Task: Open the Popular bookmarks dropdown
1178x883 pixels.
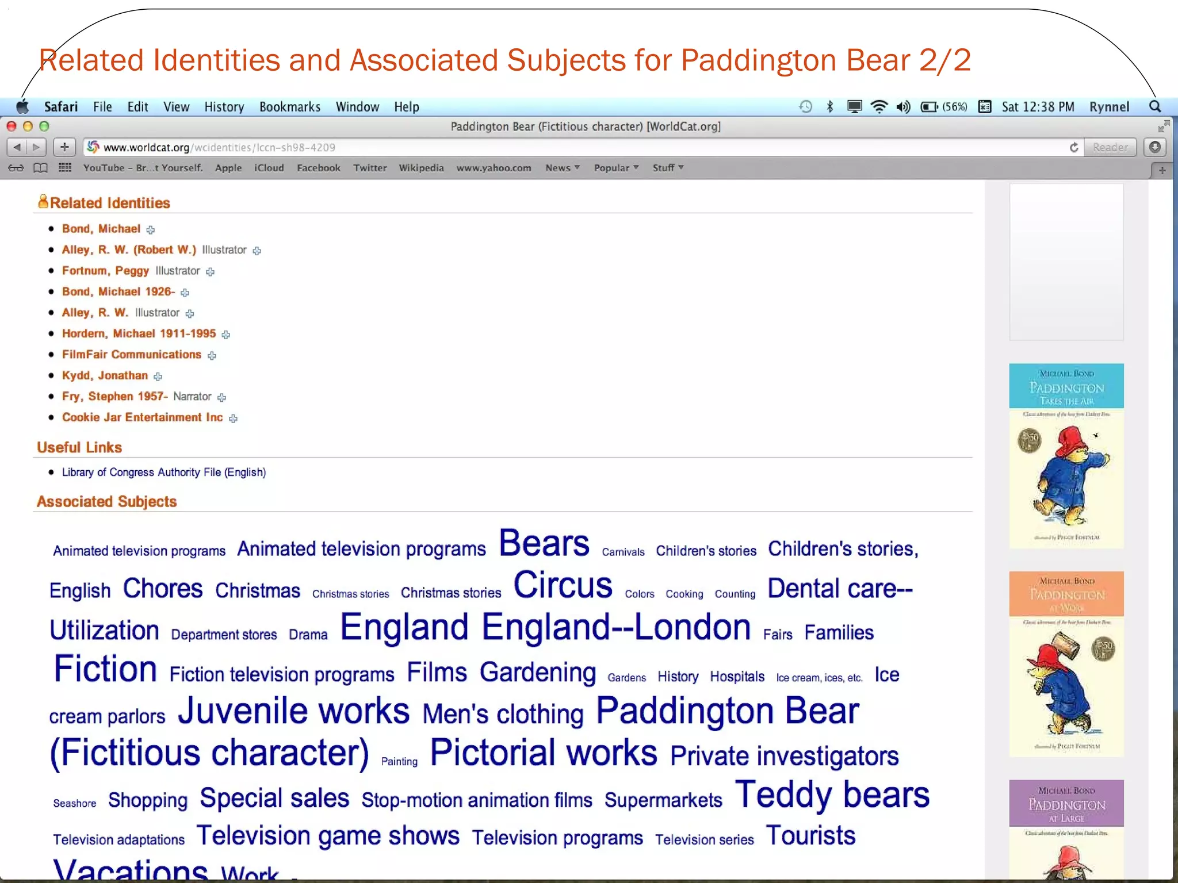Action: [616, 168]
